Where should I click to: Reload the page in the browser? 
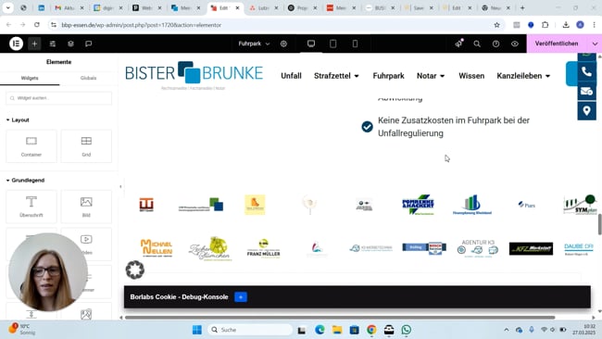click(37, 25)
